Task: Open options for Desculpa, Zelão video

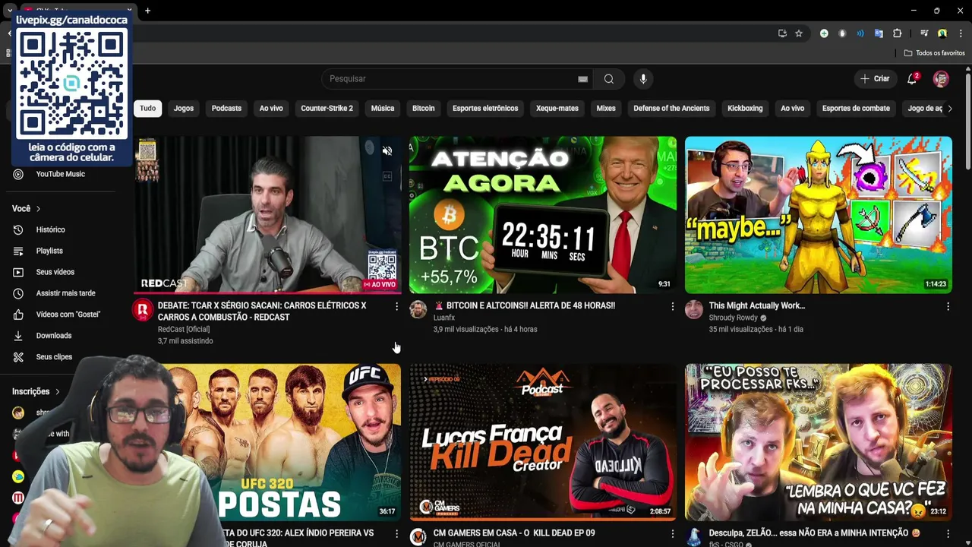Action: [948, 534]
